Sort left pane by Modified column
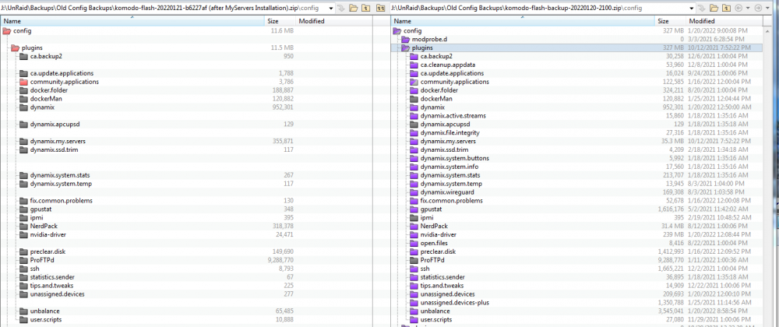 (334, 21)
